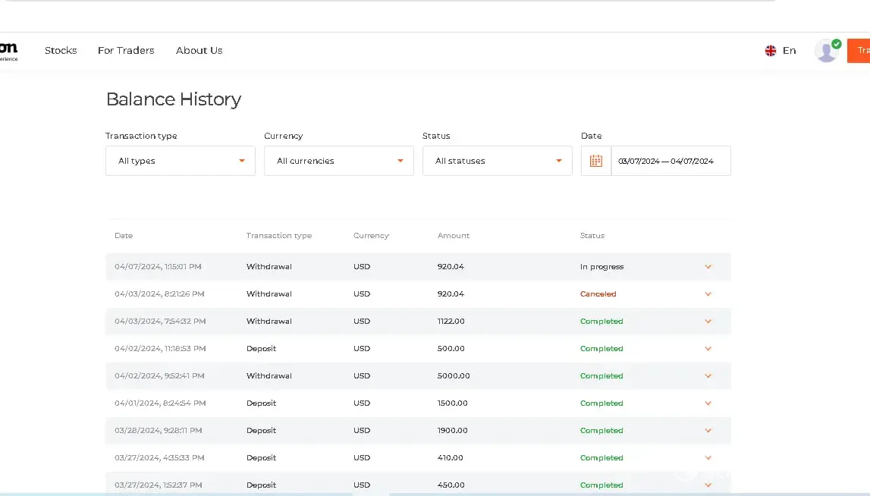The height and width of the screenshot is (496, 870).
Task: Open the 'All statuses' dropdown
Action: click(497, 161)
